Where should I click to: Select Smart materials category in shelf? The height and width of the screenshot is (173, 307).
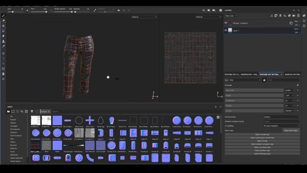16,158
